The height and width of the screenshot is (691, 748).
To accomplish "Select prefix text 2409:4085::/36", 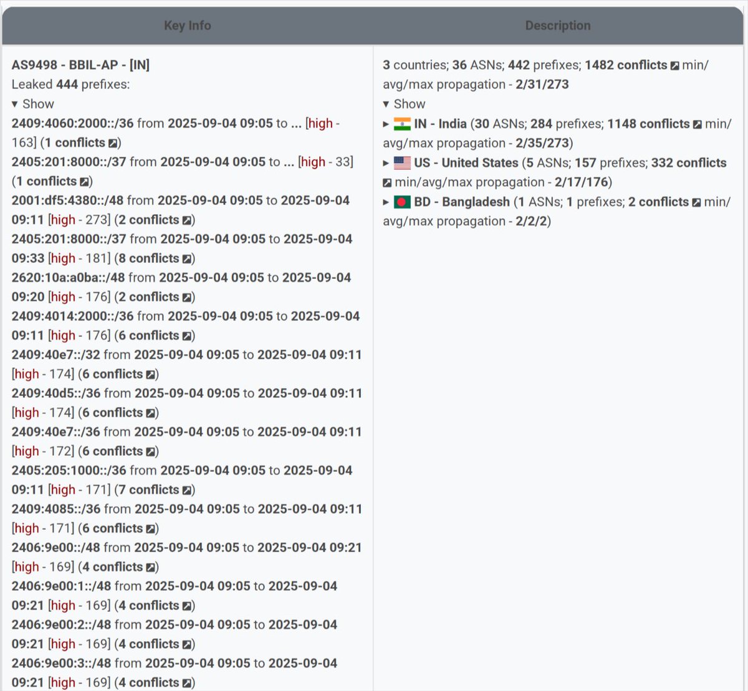I will point(56,509).
